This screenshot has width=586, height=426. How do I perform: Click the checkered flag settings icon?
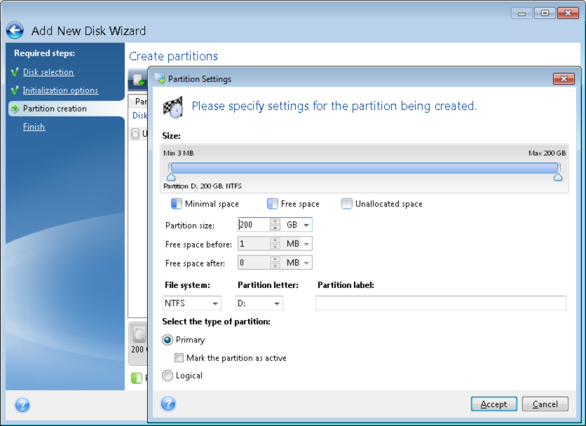pyautogui.click(x=173, y=106)
